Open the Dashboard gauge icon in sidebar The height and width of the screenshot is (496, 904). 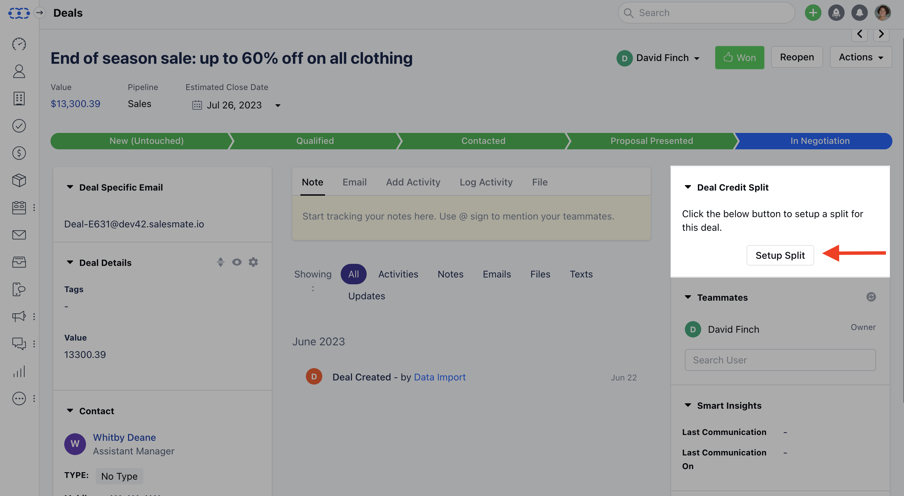(x=19, y=45)
